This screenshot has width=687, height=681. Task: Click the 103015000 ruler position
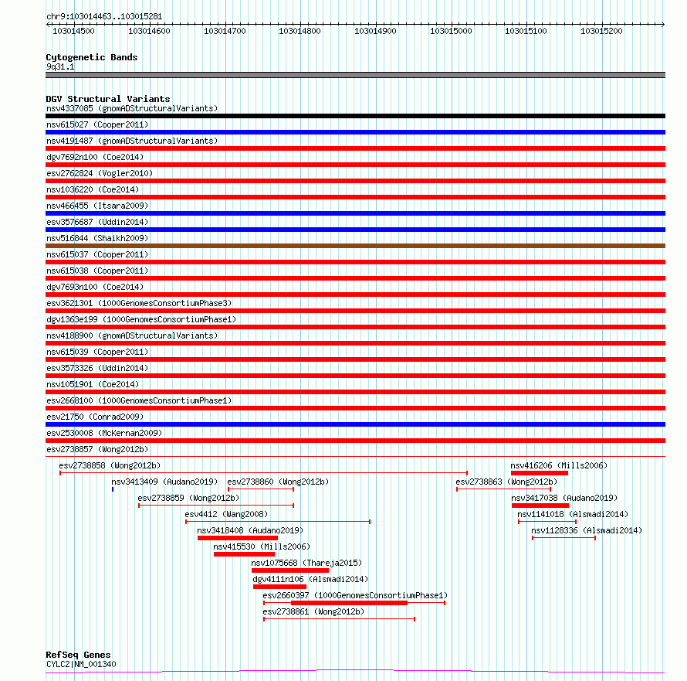coord(451,31)
